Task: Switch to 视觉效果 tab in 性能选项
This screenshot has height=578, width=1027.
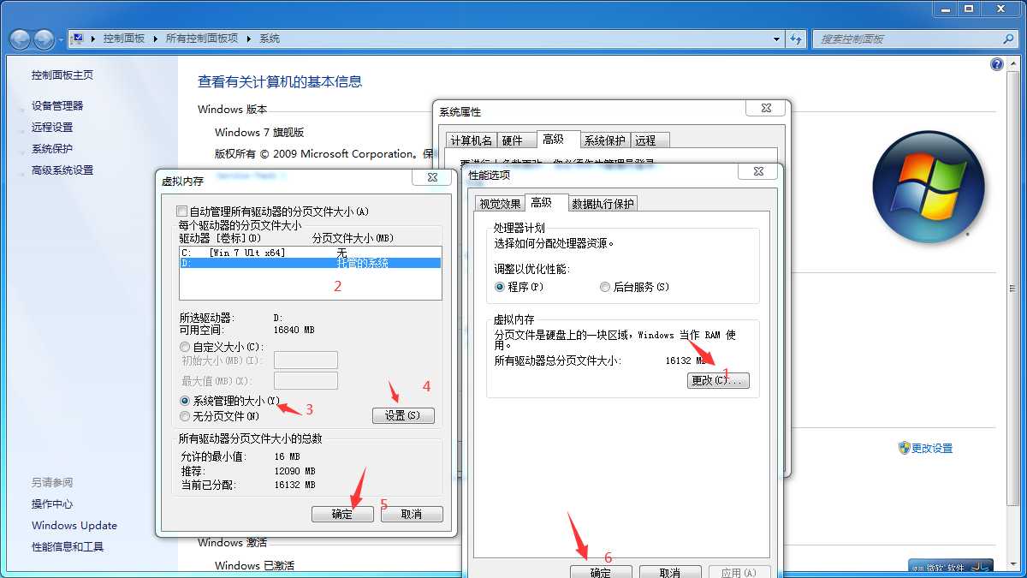Action: (500, 204)
